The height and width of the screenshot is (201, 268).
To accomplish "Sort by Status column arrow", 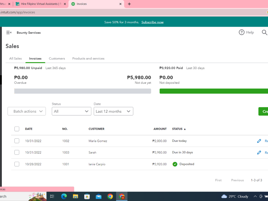I will tap(185, 129).
